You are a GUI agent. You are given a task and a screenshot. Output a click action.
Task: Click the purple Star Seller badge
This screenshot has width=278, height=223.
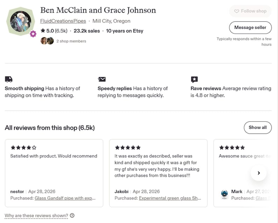[x=33, y=34]
